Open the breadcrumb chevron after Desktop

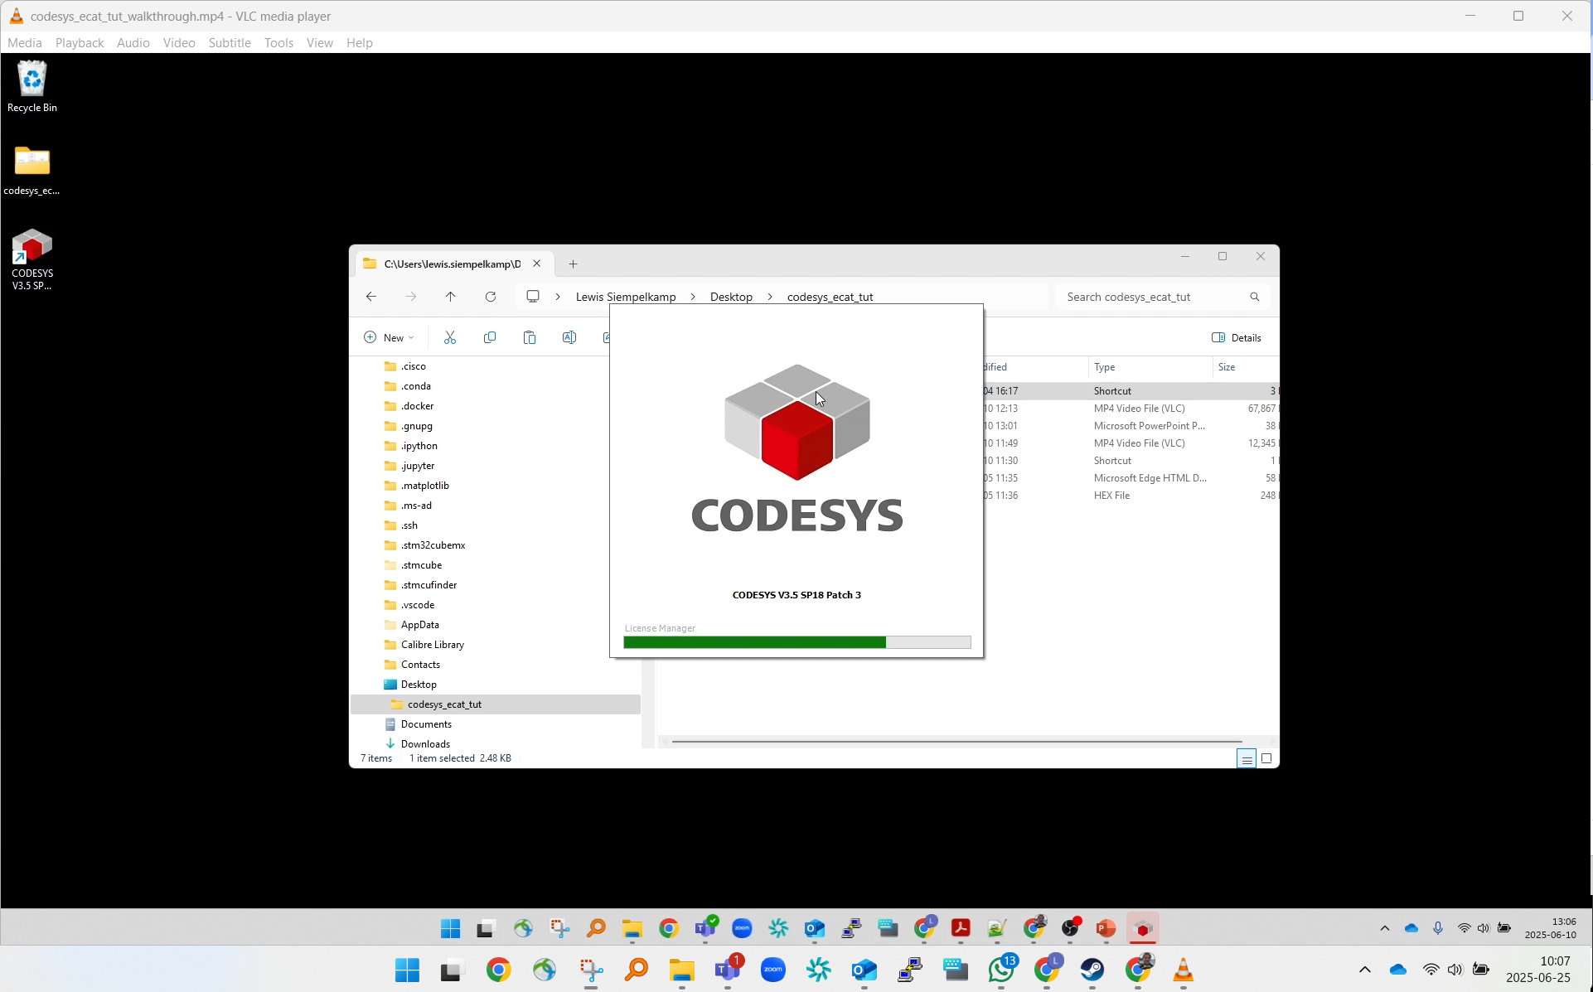(x=770, y=296)
